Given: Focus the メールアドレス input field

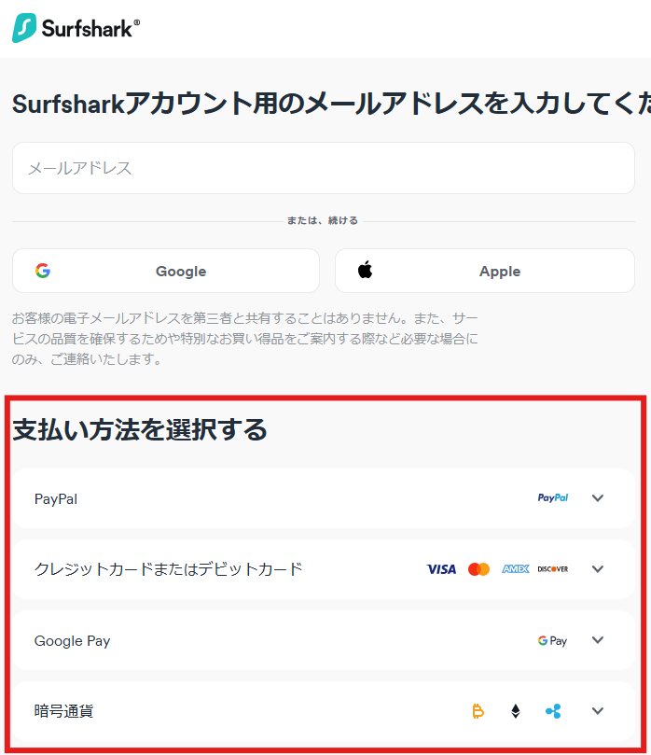Looking at the screenshot, I should [324, 168].
